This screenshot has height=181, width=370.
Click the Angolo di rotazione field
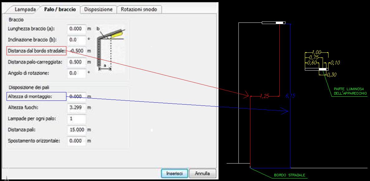pyautogui.click(x=76, y=73)
